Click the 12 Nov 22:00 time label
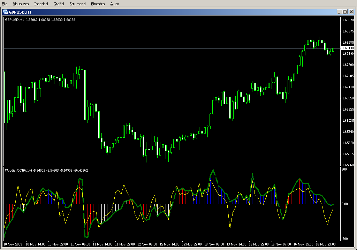This screenshot has height=250, width=357. tap(192, 244)
